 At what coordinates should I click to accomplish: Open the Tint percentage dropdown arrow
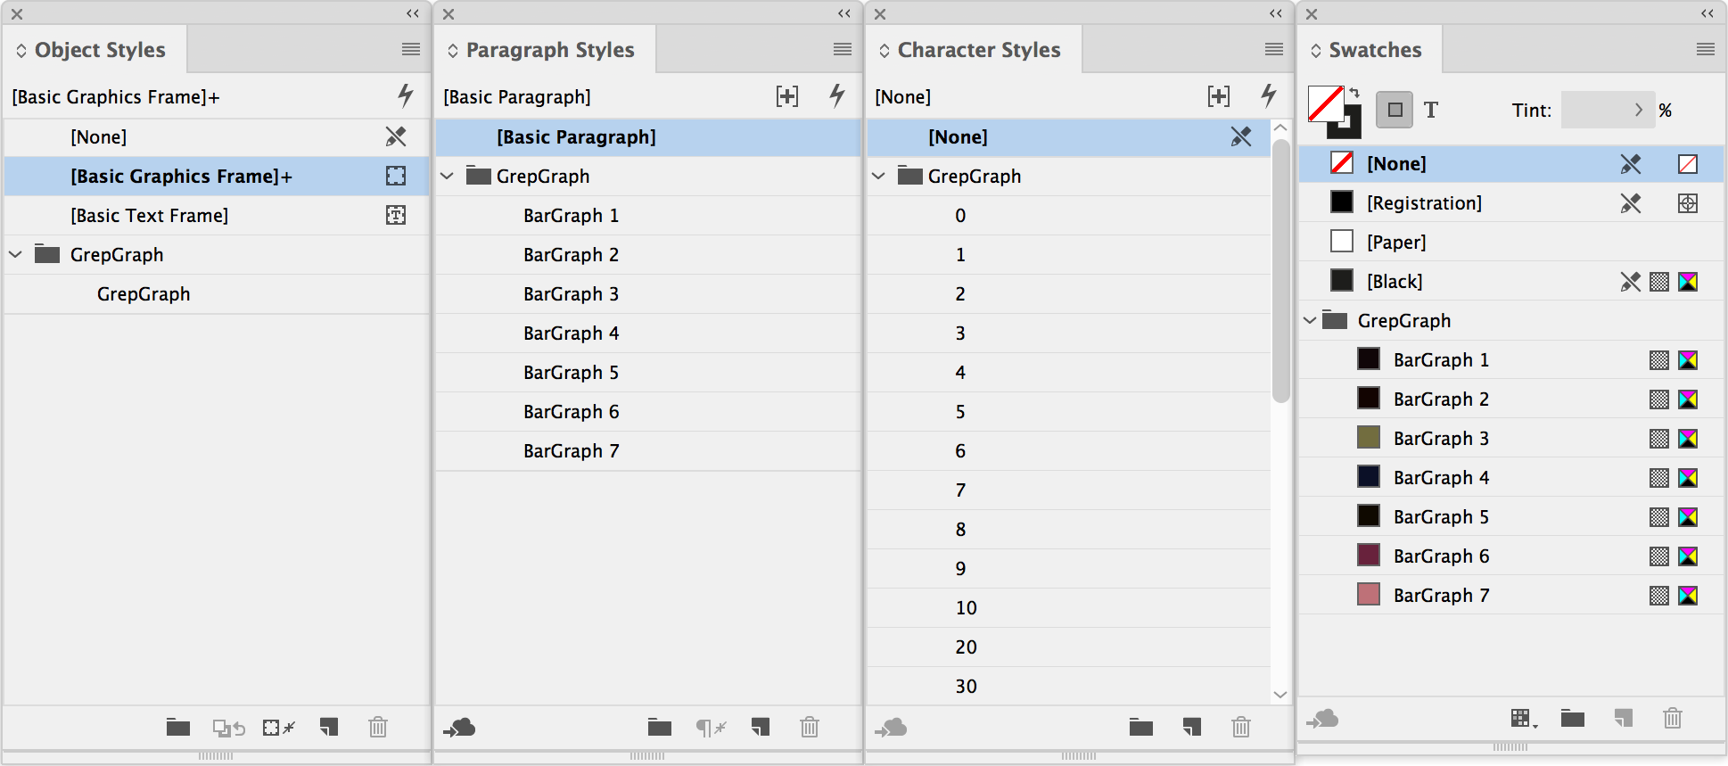[1639, 110]
